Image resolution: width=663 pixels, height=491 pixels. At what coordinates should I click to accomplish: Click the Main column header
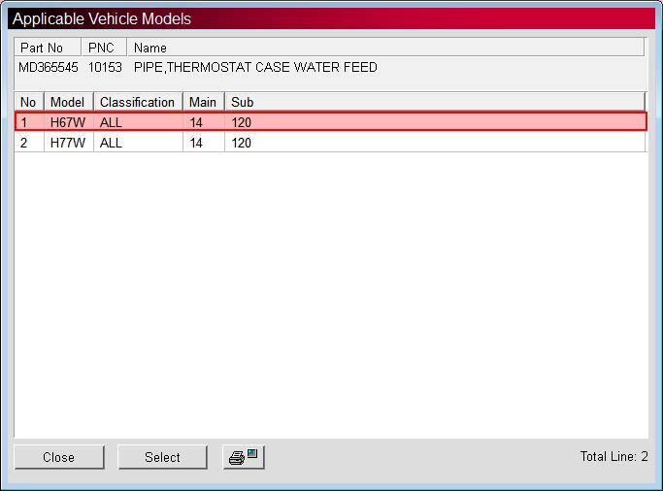pos(204,102)
